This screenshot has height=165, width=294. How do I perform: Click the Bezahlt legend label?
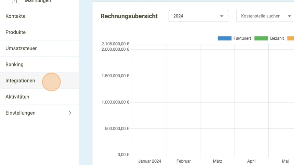coord(277,38)
